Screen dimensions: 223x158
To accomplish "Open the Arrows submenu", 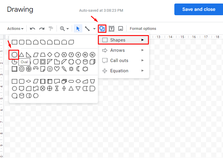I will (x=123, y=50).
